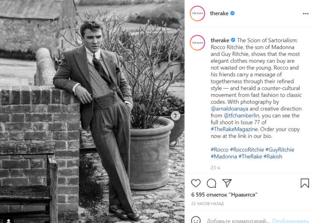Click the black-and-white post photo
Screen dimensions: 312x223
click(x=92, y=111)
